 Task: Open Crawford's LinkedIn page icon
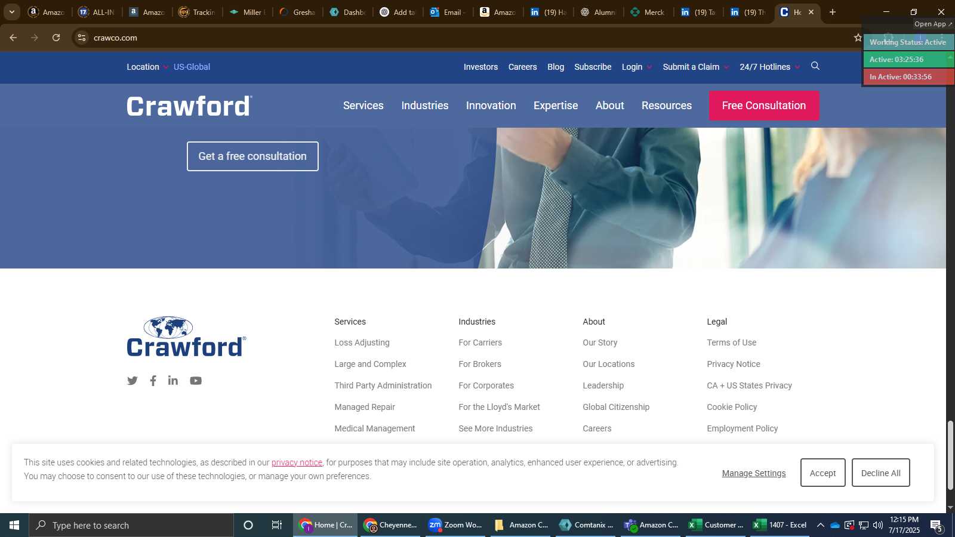(173, 380)
